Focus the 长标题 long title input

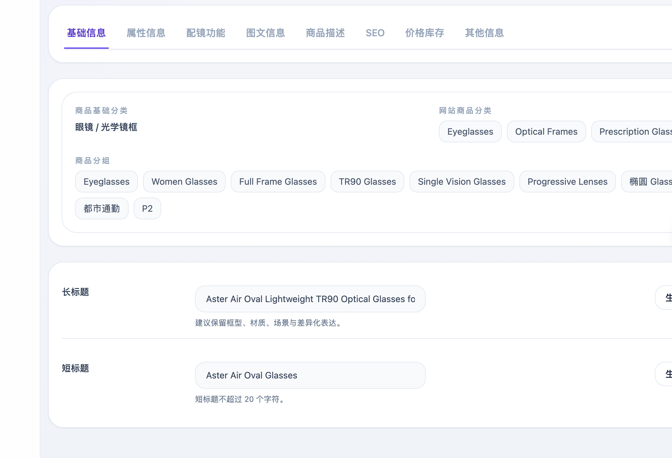point(310,299)
